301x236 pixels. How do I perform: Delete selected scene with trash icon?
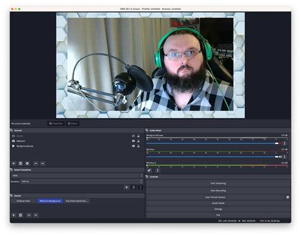point(20,215)
